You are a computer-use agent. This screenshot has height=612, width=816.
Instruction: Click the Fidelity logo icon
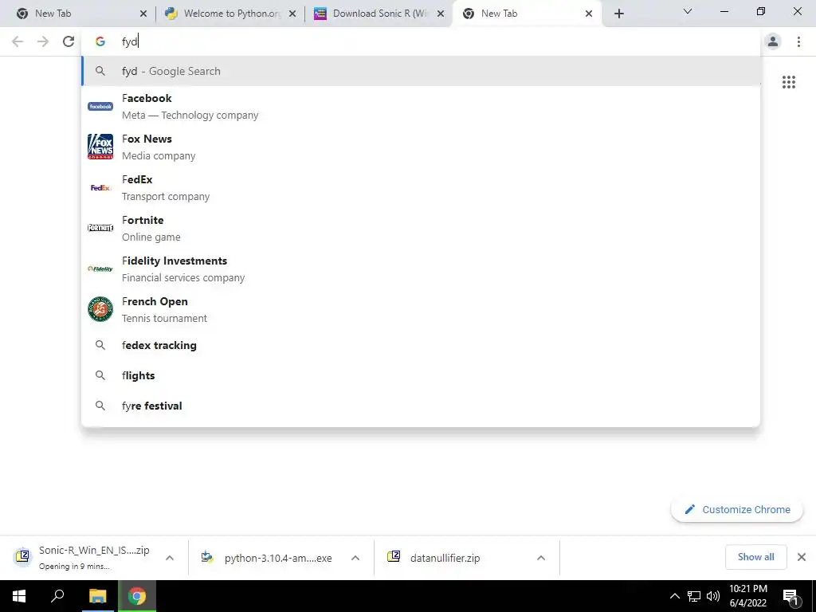pyautogui.click(x=100, y=269)
